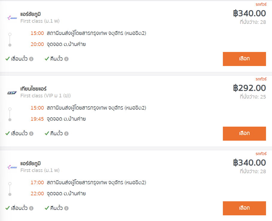272x221 pixels.
Task: Click เทียนไชยแอร์ bus company logo
Action: (x=12, y=93)
